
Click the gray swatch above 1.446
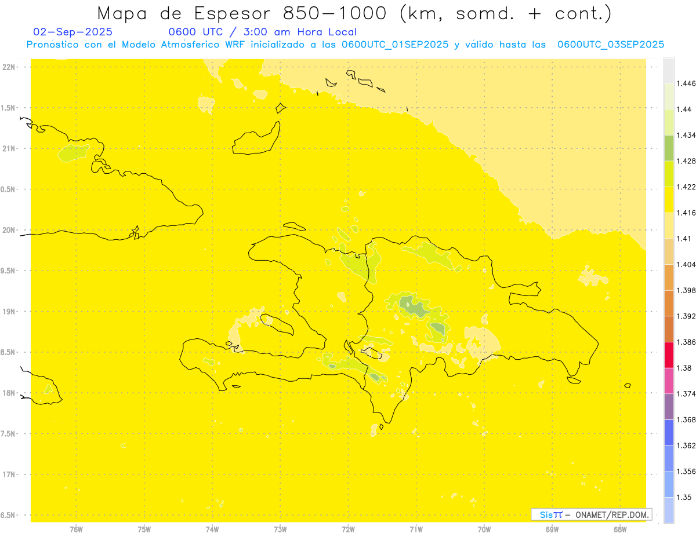[x=669, y=70]
